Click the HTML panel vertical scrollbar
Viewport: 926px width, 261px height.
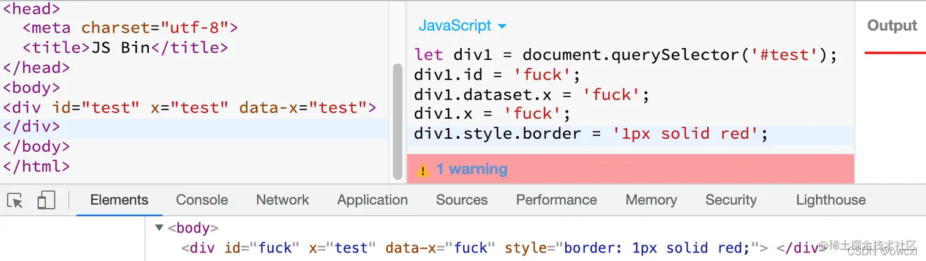tap(397, 121)
